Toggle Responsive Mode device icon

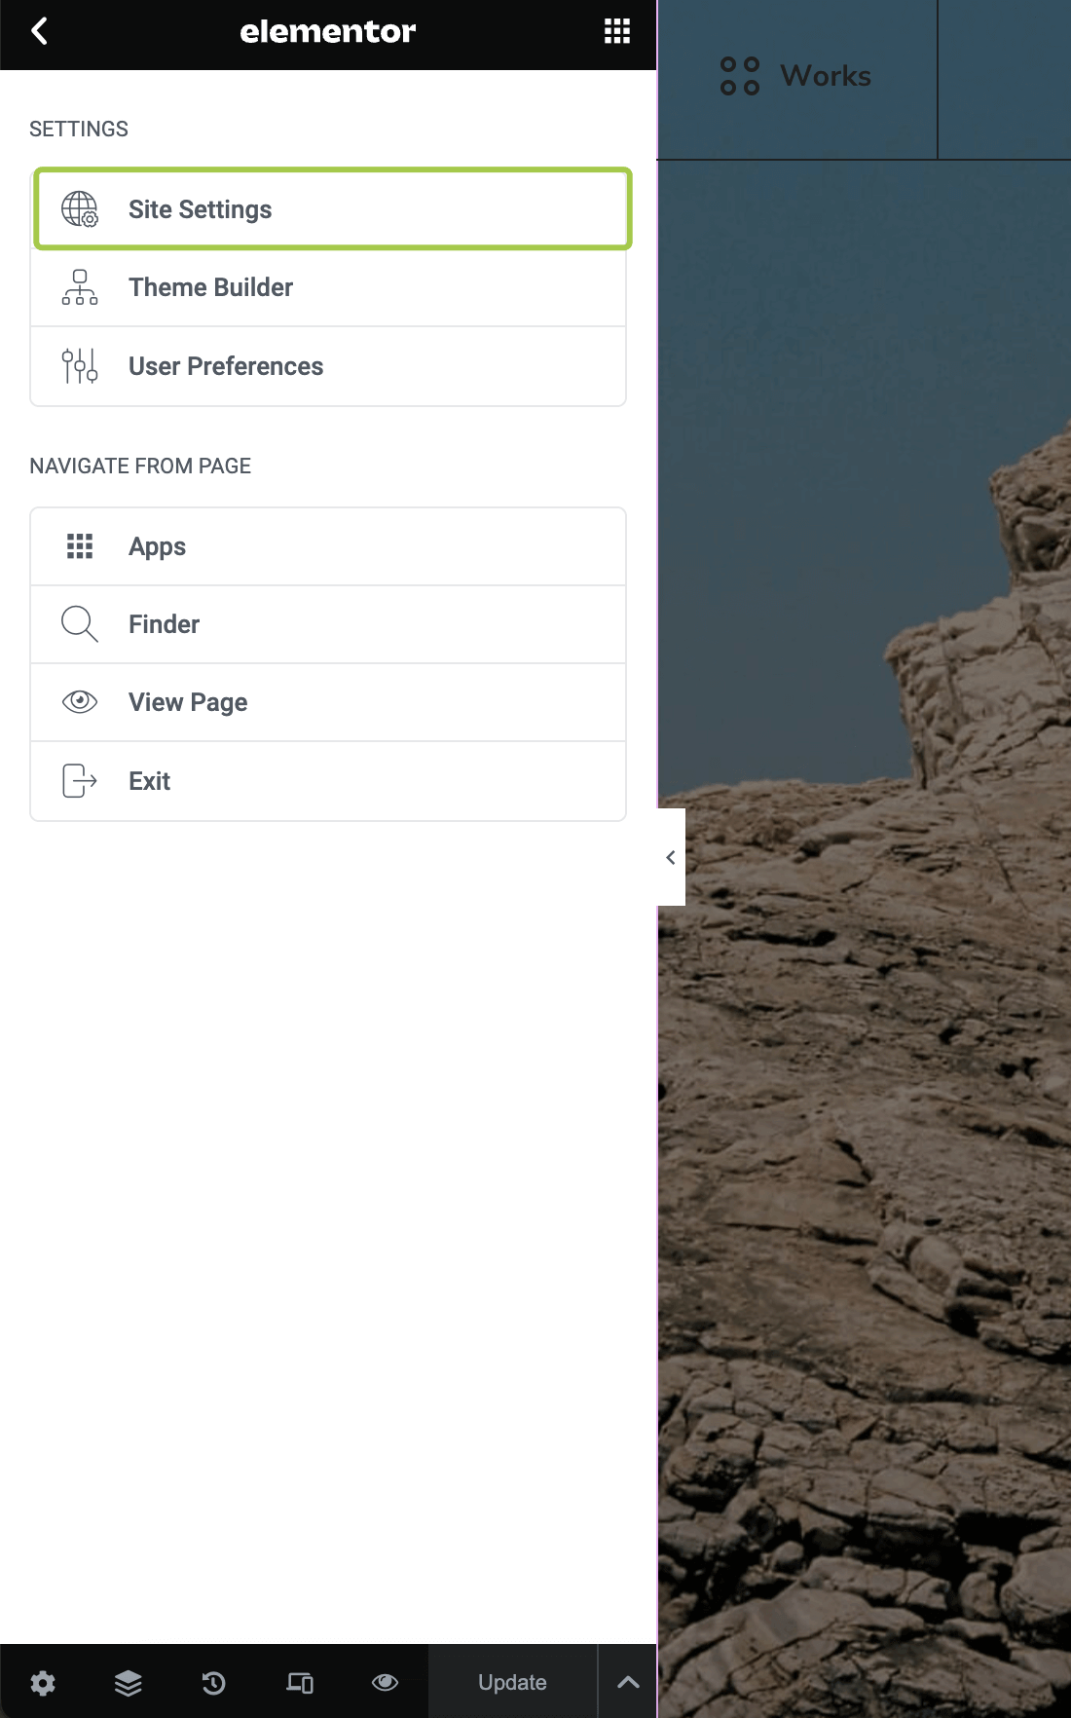point(300,1682)
